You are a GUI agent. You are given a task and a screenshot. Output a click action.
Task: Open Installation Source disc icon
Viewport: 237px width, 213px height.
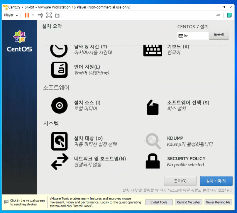pos(60,105)
